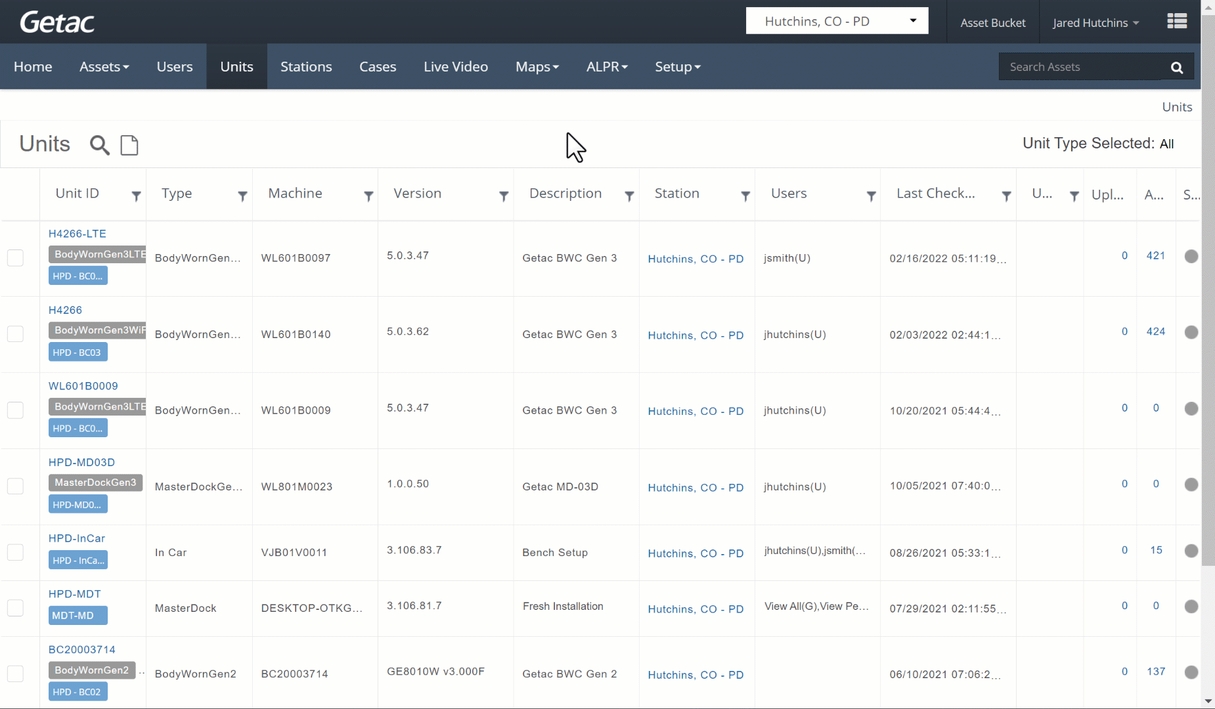This screenshot has width=1215, height=709.
Task: Open unit H4266-LTE link
Action: click(x=77, y=234)
